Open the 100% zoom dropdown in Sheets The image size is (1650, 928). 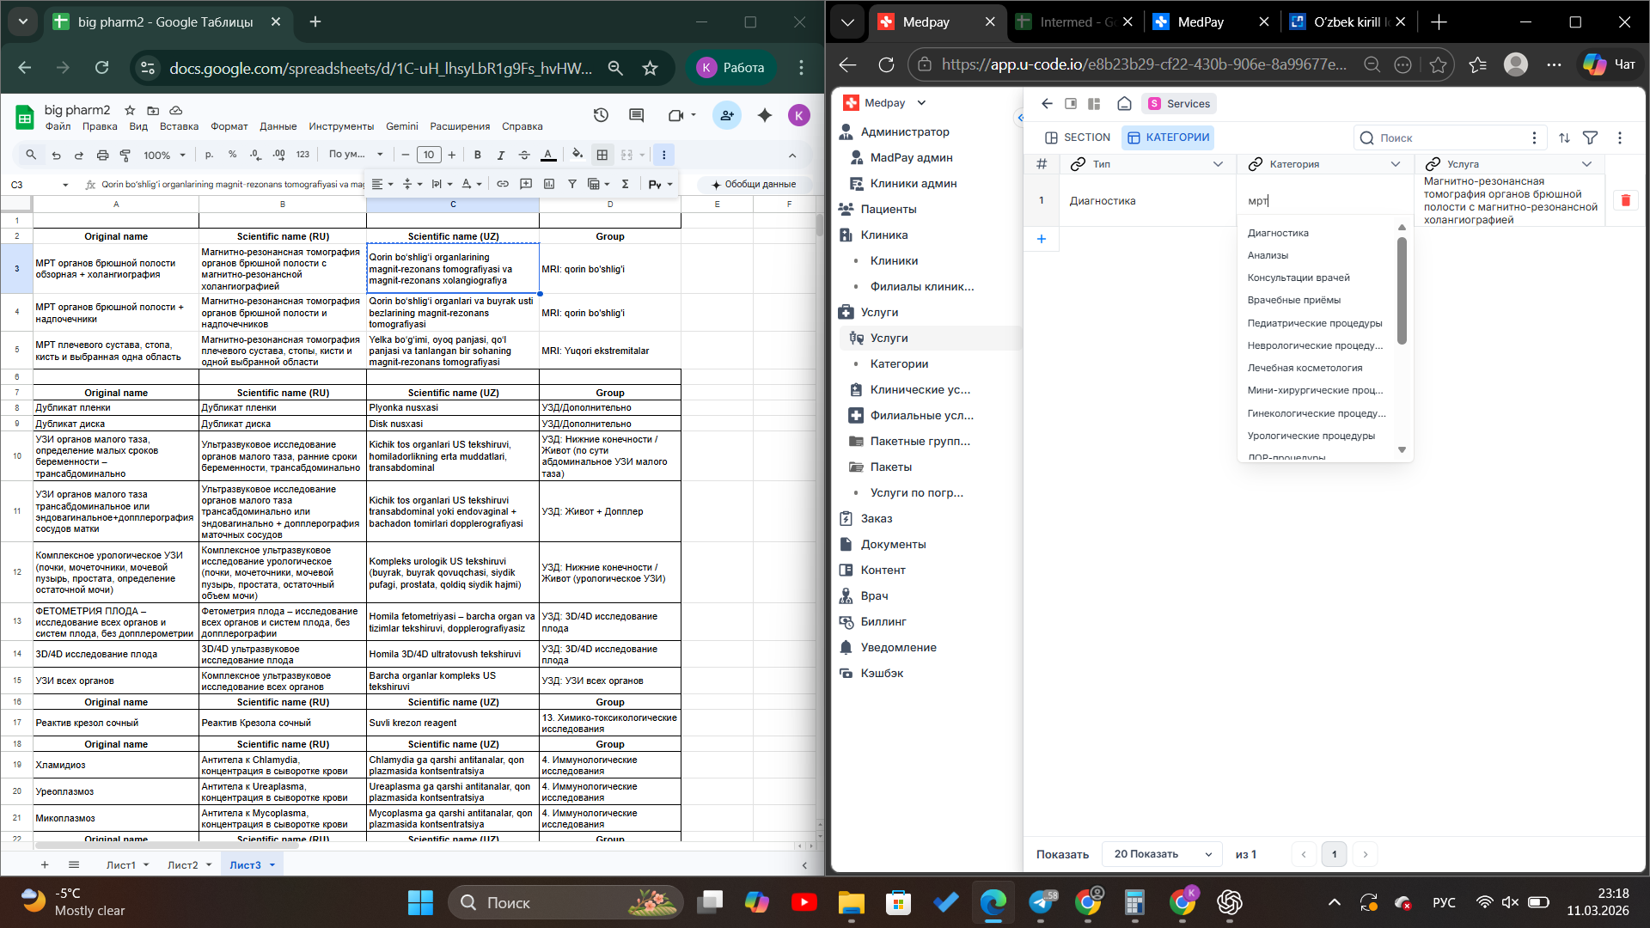click(164, 155)
